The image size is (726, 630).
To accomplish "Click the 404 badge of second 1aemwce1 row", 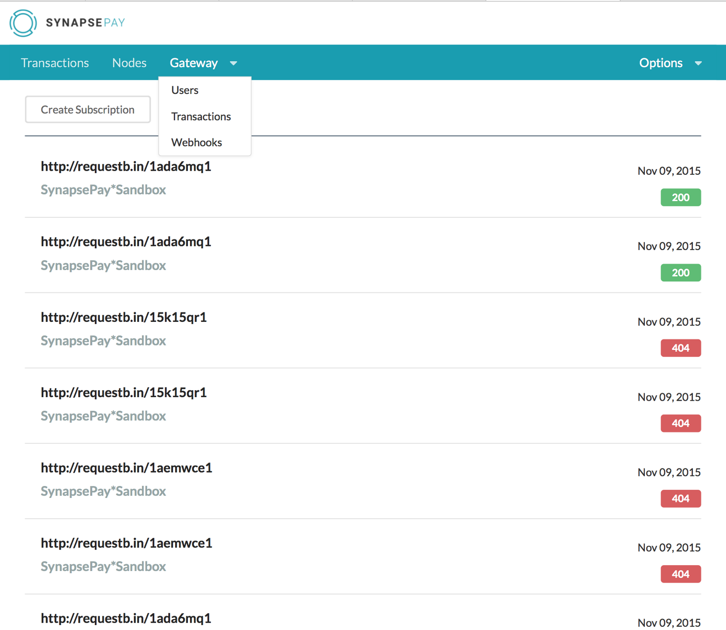I will pos(681,574).
